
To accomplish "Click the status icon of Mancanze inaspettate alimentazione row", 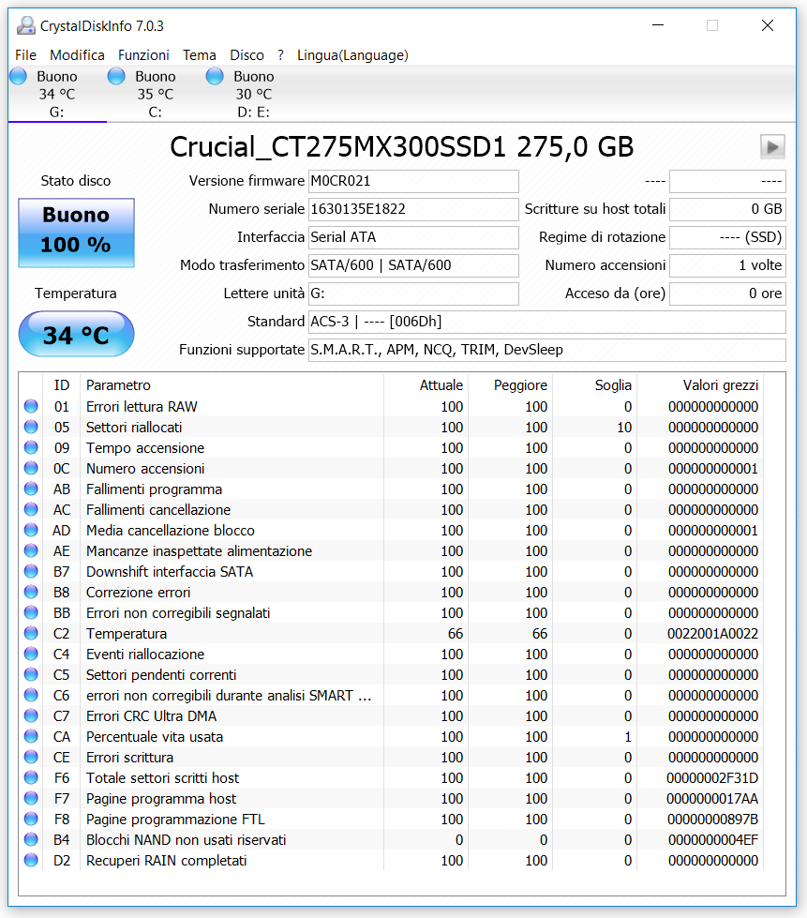I will pyautogui.click(x=31, y=551).
